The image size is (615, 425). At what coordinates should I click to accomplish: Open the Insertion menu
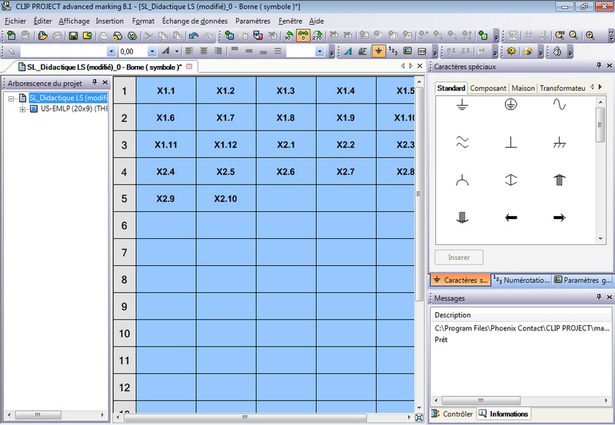109,21
